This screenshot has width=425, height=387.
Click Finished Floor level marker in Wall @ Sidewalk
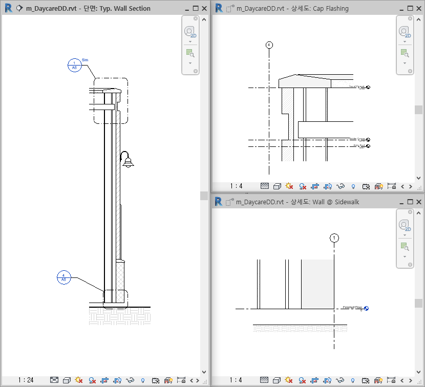(366, 308)
